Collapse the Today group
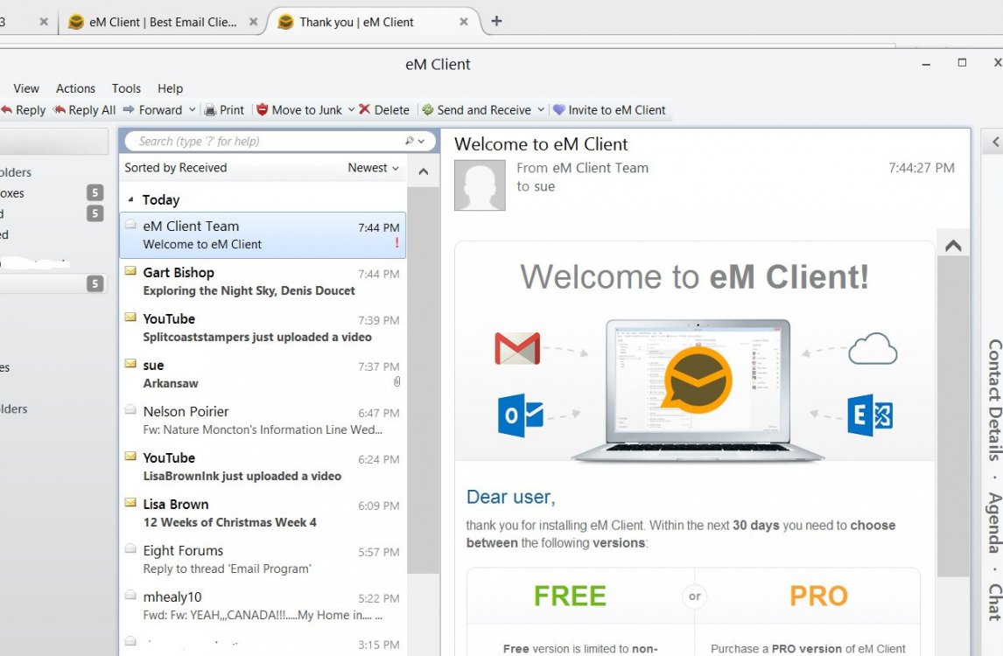 pos(130,199)
